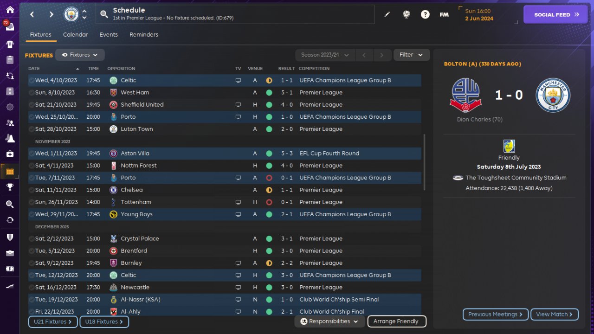Image resolution: width=594 pixels, height=334 pixels.
Task: Click the Competition column header
Action: pos(314,69)
